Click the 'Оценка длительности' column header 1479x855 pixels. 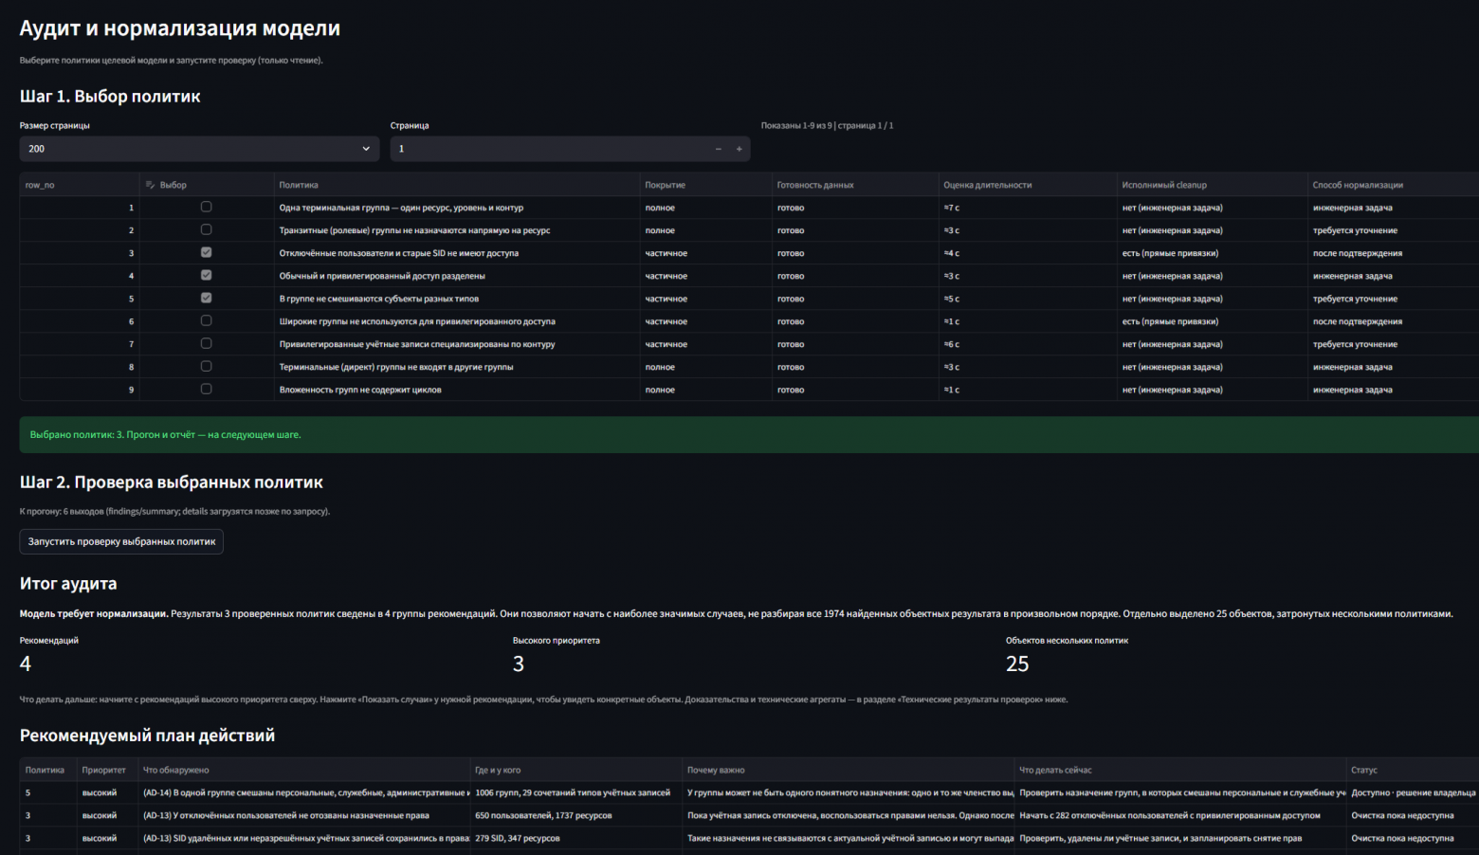(x=1027, y=185)
